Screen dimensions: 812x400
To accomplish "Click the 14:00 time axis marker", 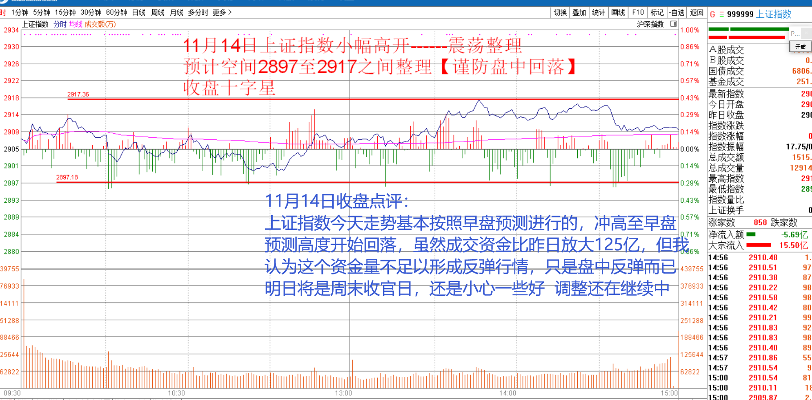I will (508, 393).
